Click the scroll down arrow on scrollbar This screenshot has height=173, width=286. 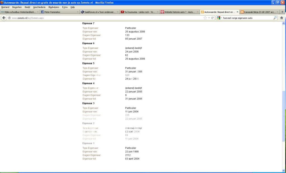pos(284,170)
